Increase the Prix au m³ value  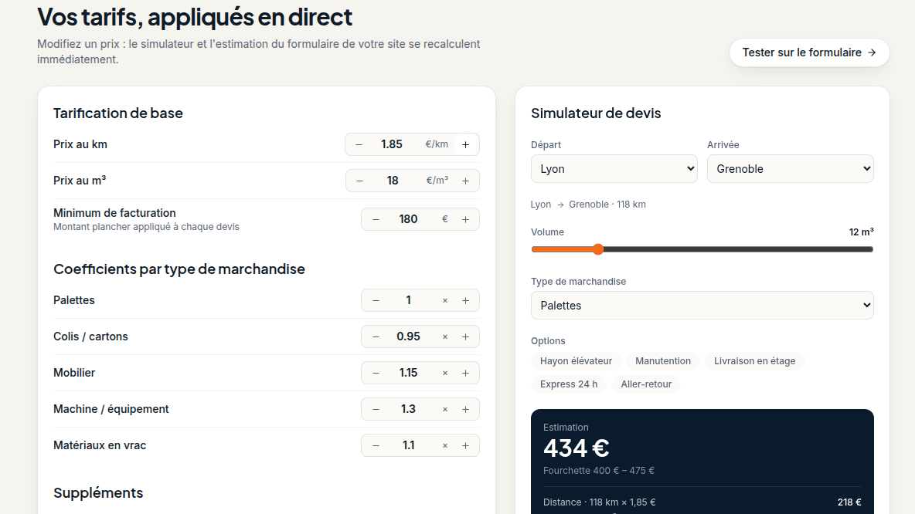[x=466, y=181]
